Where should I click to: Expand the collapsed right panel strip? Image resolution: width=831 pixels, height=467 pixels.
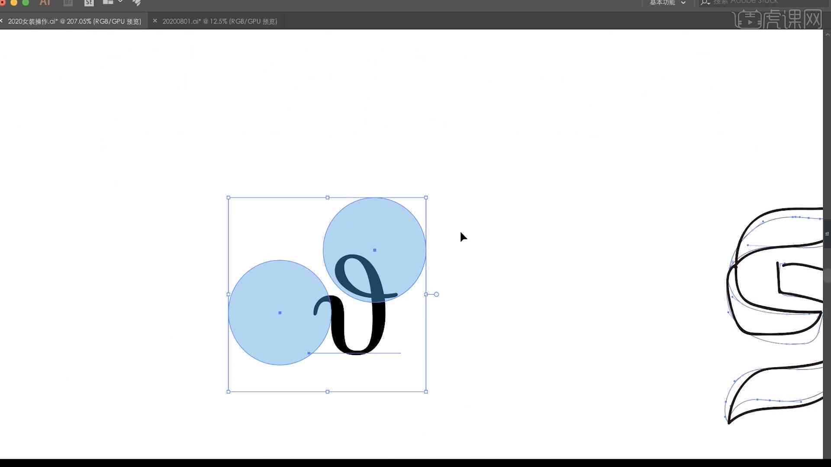point(827,233)
